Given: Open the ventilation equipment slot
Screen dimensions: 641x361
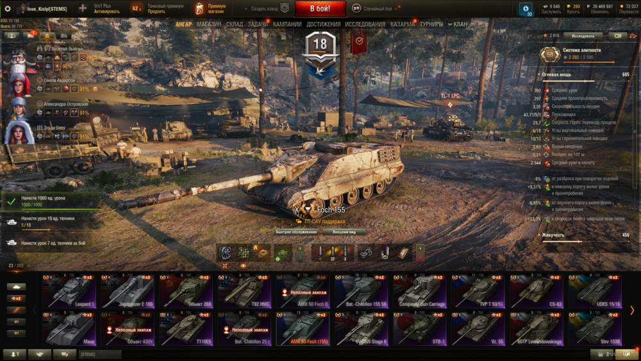Looking at the screenshot, I should click(x=225, y=253).
